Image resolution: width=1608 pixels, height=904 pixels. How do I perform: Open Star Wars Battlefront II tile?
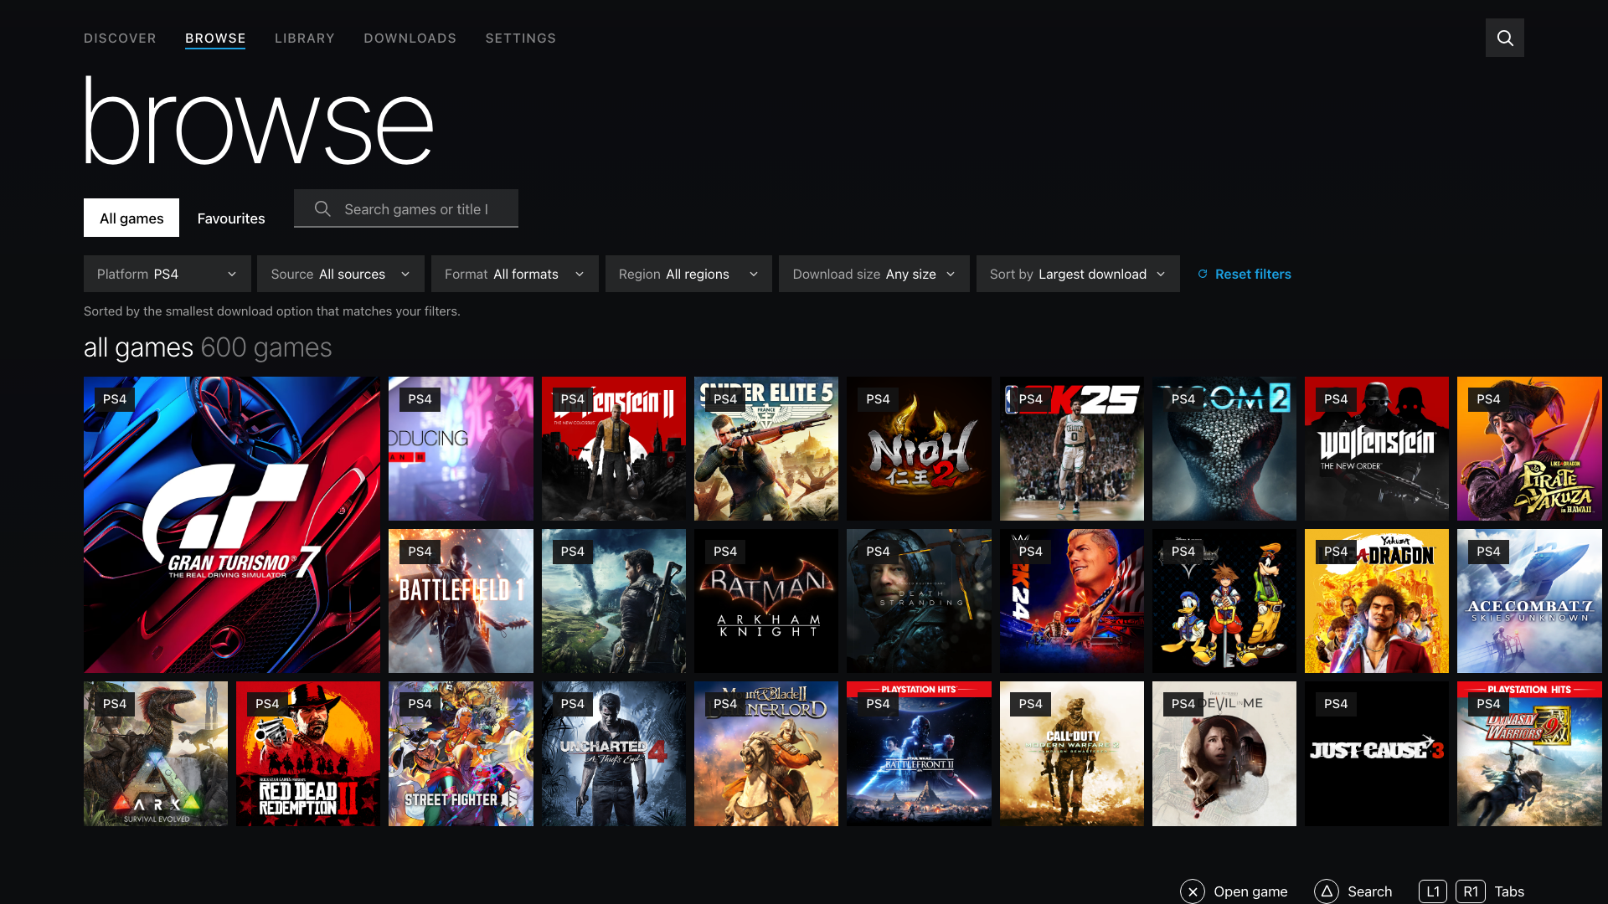[x=919, y=753]
